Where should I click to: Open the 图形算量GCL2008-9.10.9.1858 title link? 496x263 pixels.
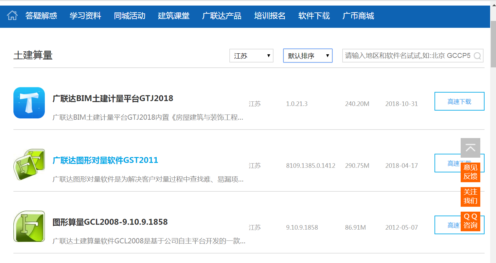(110, 222)
